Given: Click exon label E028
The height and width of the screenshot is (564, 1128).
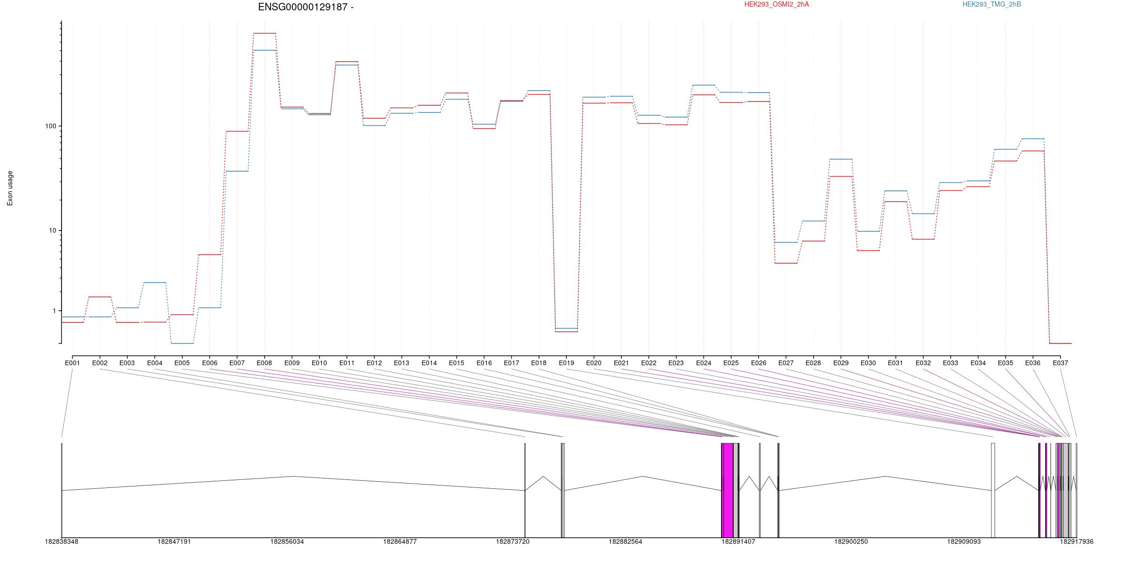Looking at the screenshot, I should coord(813,363).
